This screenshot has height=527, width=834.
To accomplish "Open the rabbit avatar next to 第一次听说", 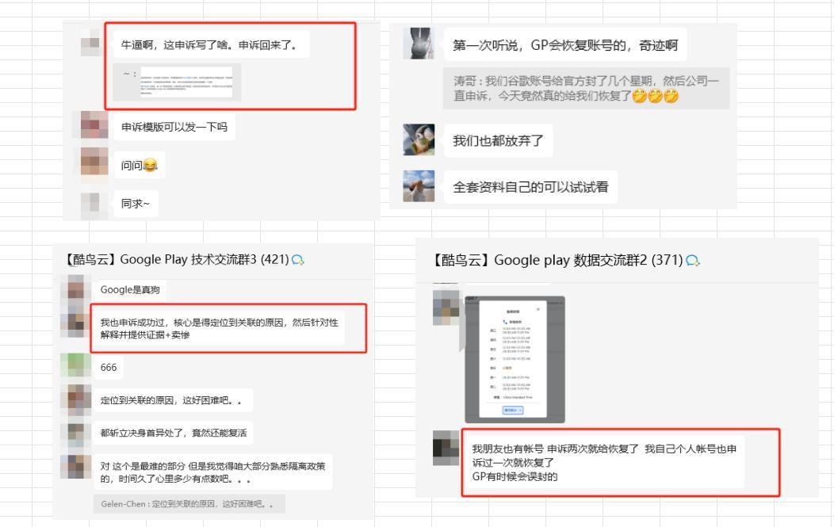I will (419, 43).
